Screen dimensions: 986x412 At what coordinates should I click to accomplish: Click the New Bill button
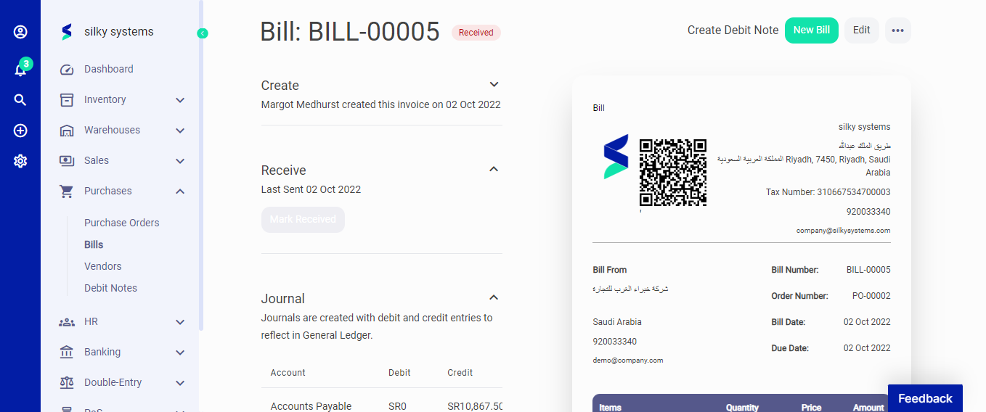(811, 30)
